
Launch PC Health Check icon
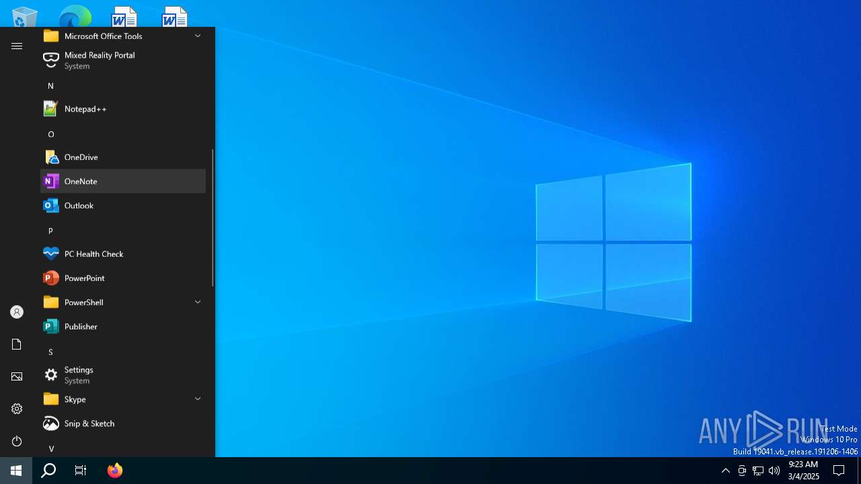click(x=51, y=254)
